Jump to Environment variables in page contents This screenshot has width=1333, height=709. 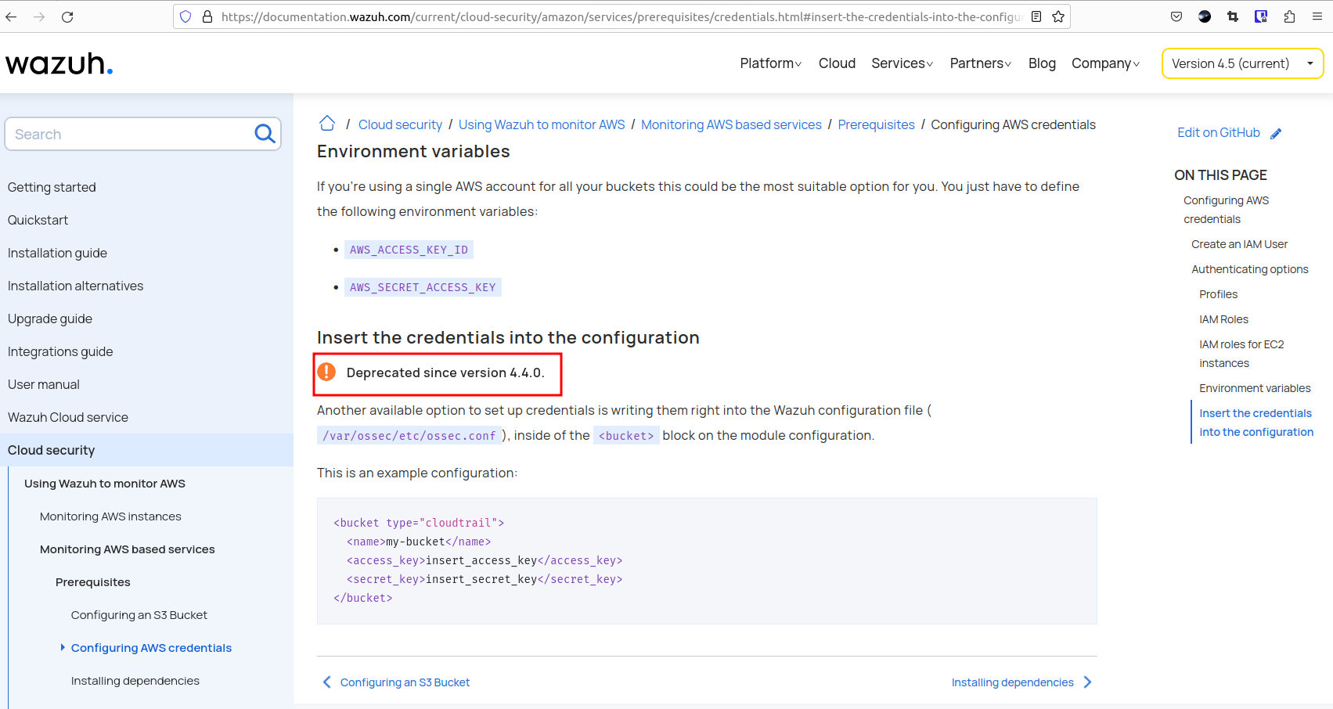tap(1255, 388)
